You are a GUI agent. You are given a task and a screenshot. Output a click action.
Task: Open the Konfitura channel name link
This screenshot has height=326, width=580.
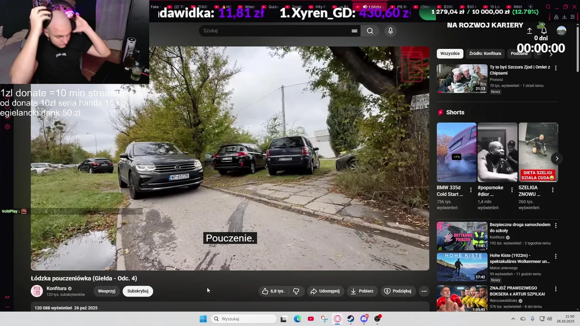[x=57, y=288]
